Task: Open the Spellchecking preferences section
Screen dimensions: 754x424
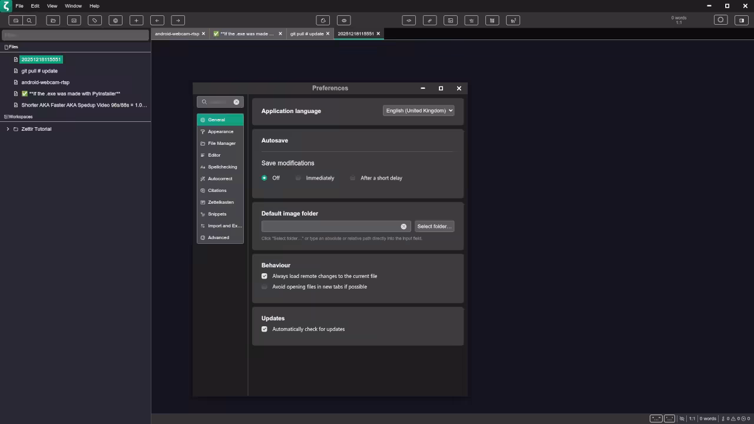Action: point(222,167)
